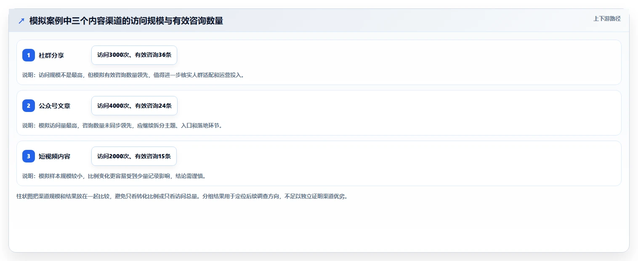Click the note starting 说明：访问规模不是最高

coord(133,75)
